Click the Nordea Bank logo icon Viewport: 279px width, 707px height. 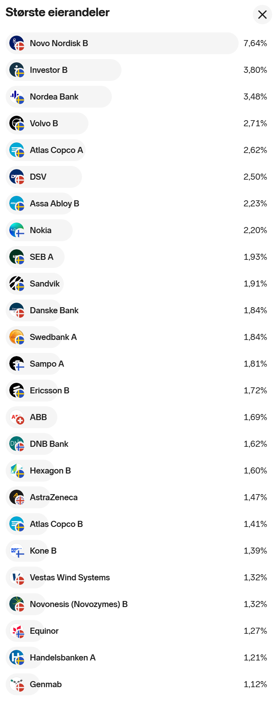coord(17,97)
